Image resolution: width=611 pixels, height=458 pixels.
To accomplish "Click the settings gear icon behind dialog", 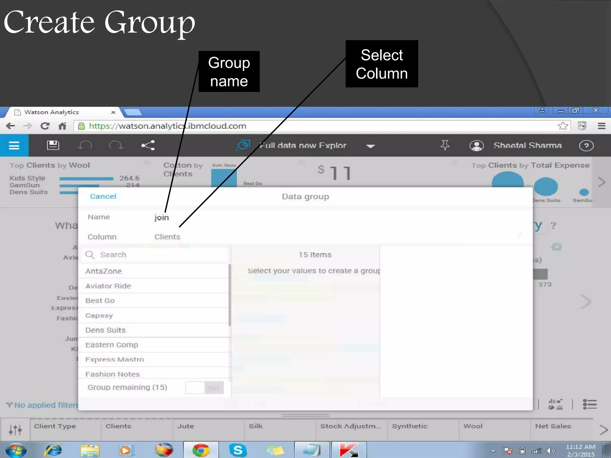I will [556, 247].
